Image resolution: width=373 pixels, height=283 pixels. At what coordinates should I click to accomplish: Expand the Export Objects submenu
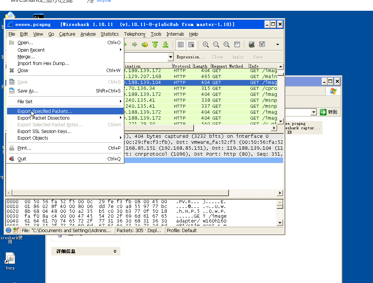pos(65,138)
